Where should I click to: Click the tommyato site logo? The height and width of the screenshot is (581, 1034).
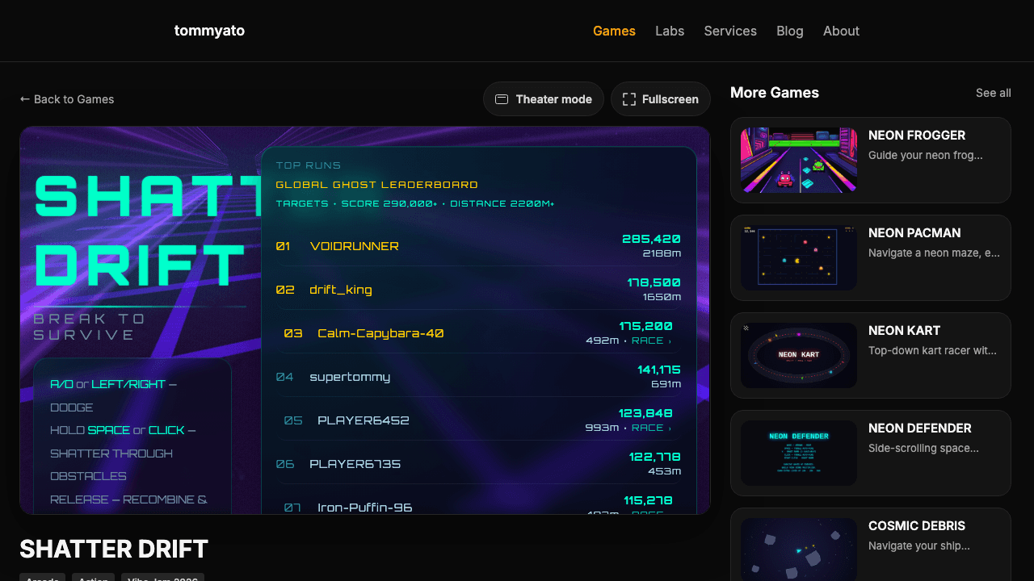pyautogui.click(x=209, y=31)
